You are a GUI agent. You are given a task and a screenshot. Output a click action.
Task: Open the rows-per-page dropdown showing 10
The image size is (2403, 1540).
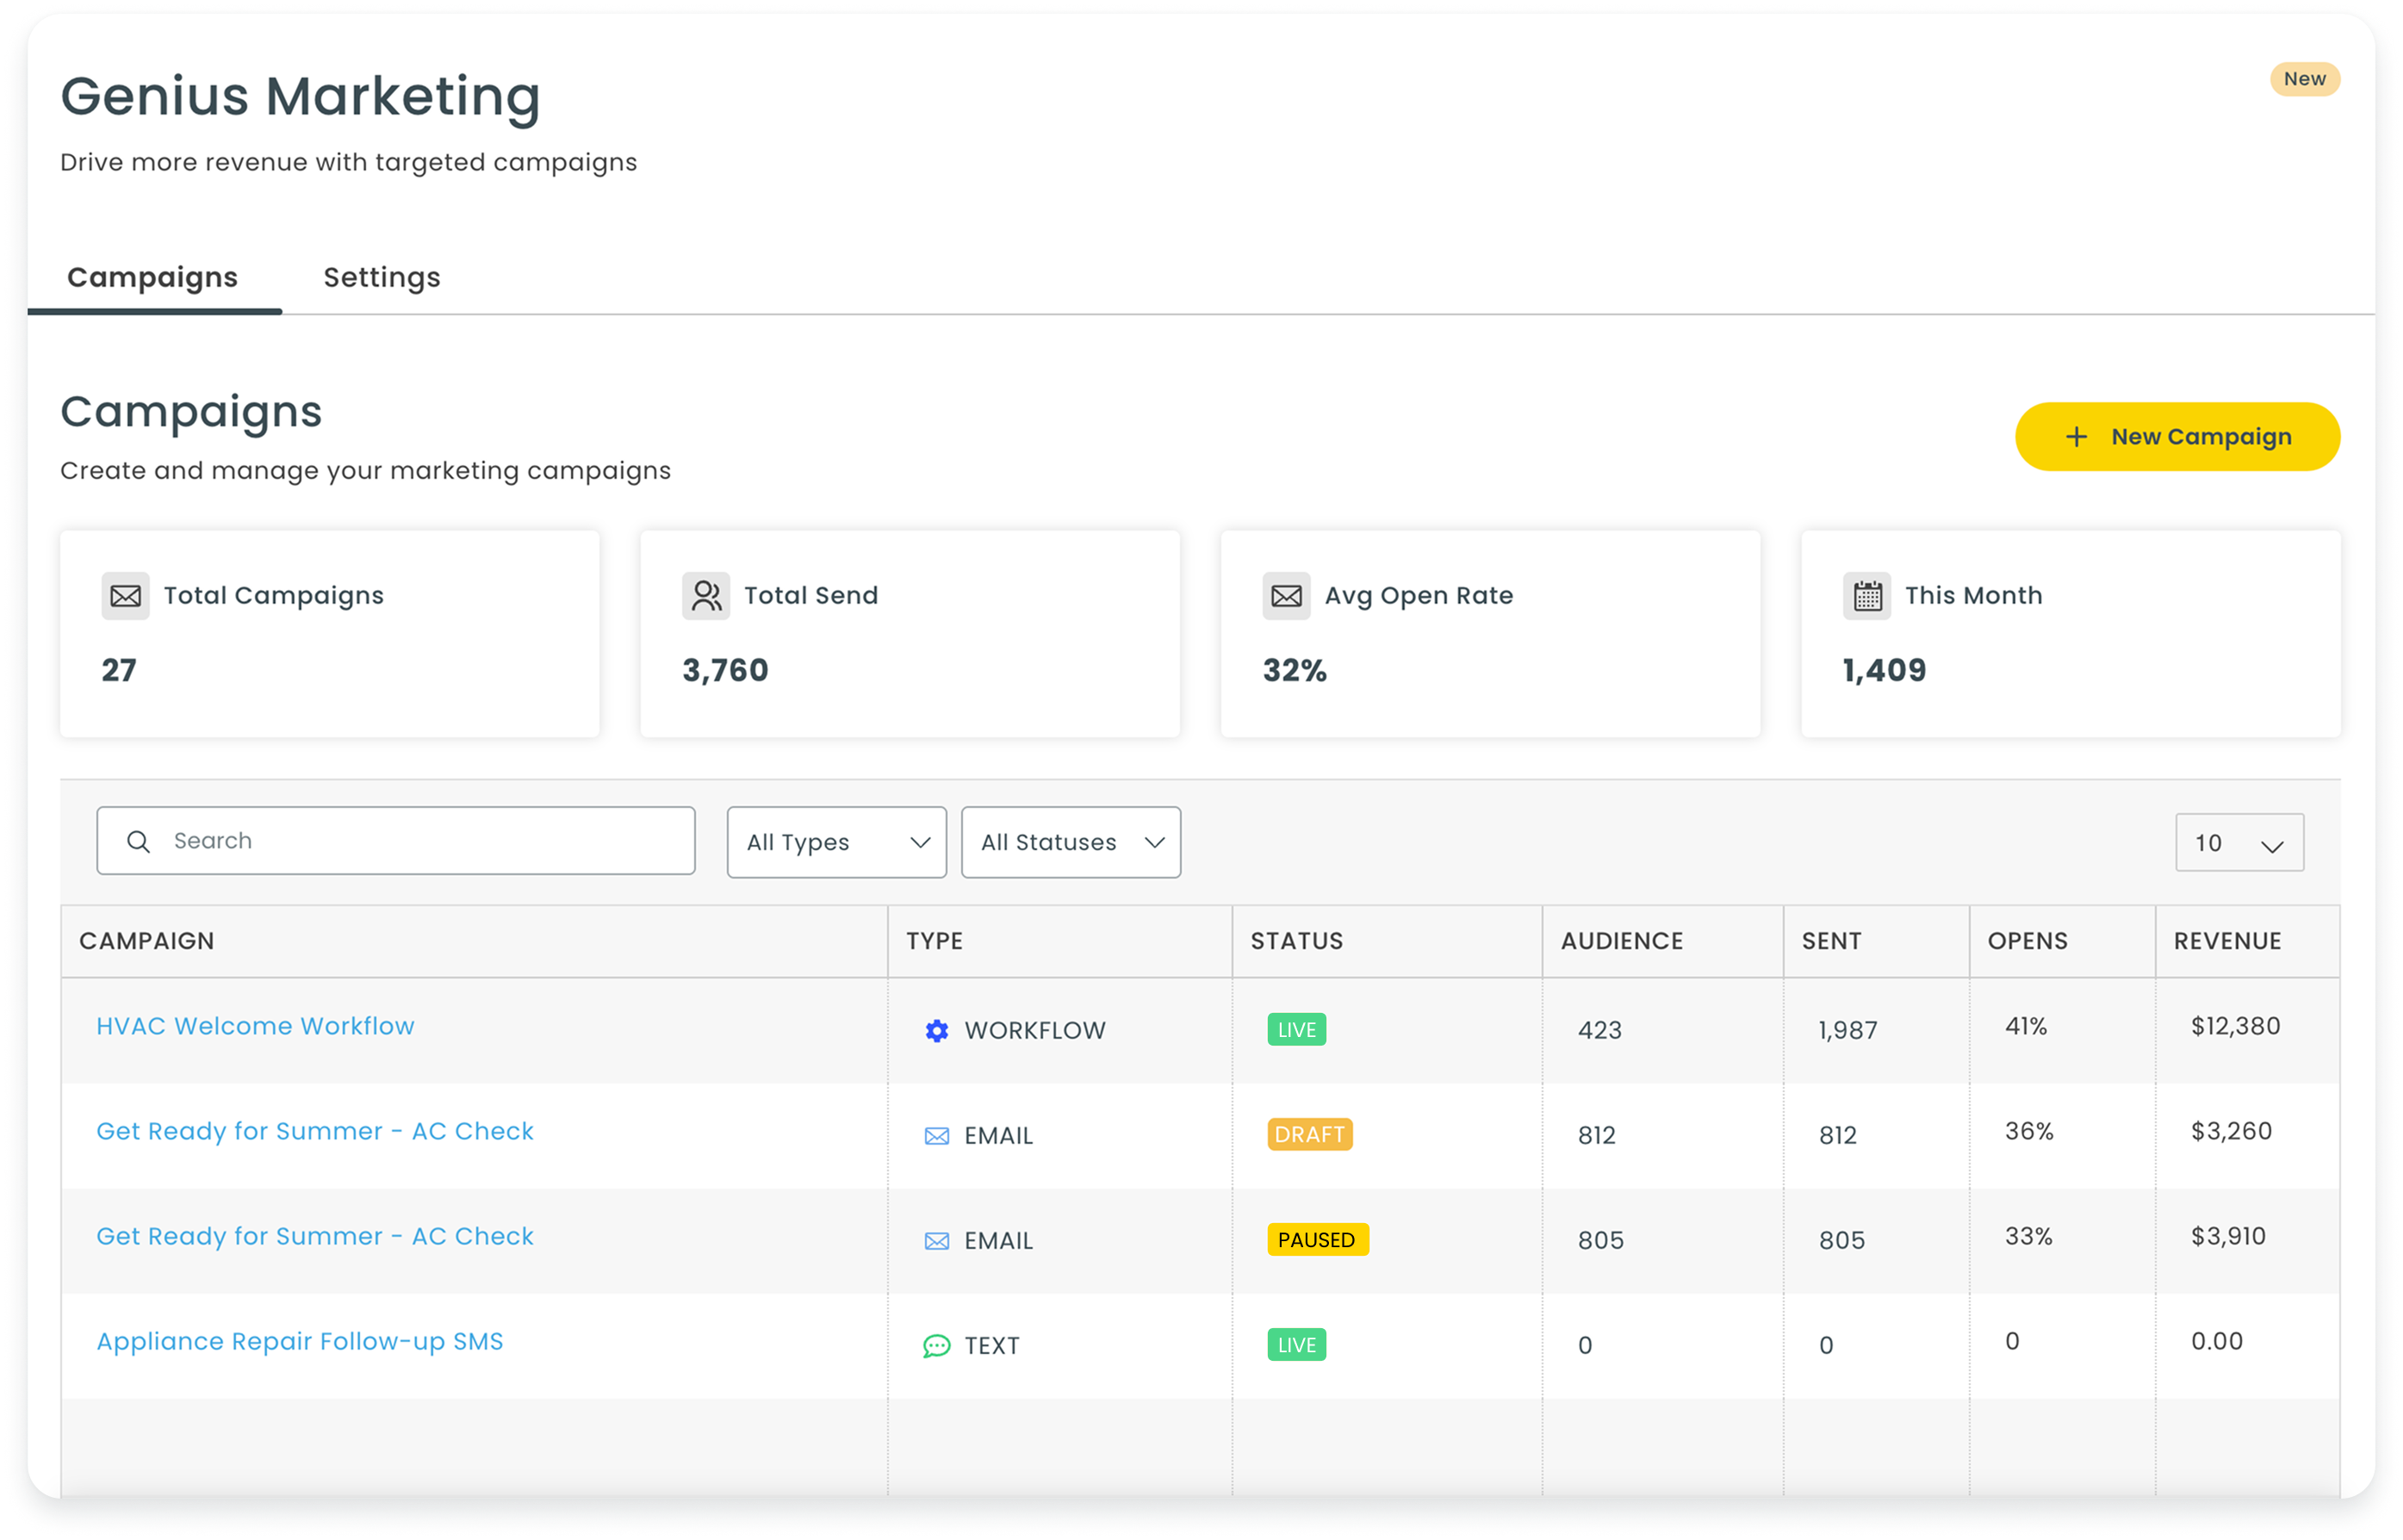[2238, 843]
